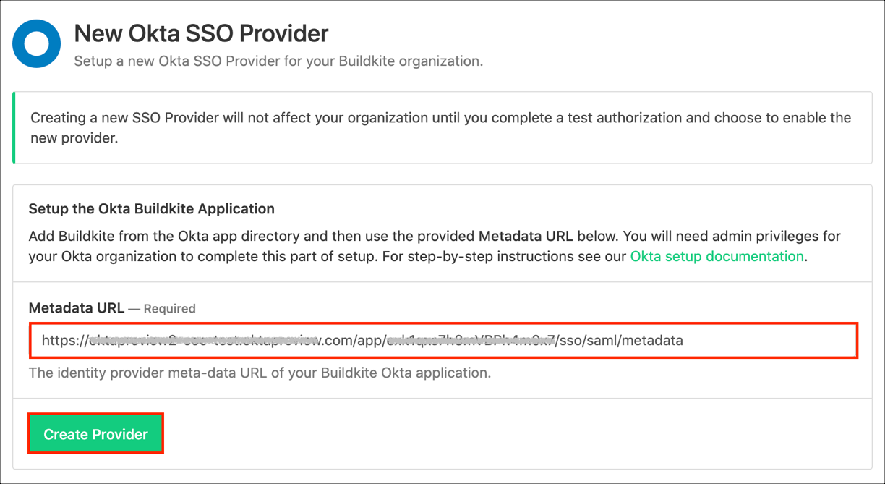The image size is (885, 484).
Task: Click the helper text below the URL field
Action: coord(259,373)
